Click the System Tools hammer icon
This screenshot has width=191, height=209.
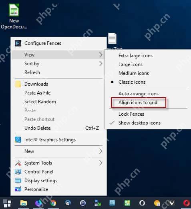click(18, 163)
